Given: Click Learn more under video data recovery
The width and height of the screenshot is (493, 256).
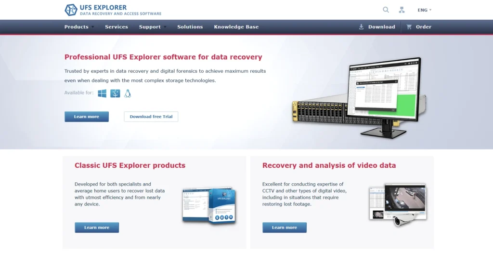Looking at the screenshot, I should pos(285,228).
